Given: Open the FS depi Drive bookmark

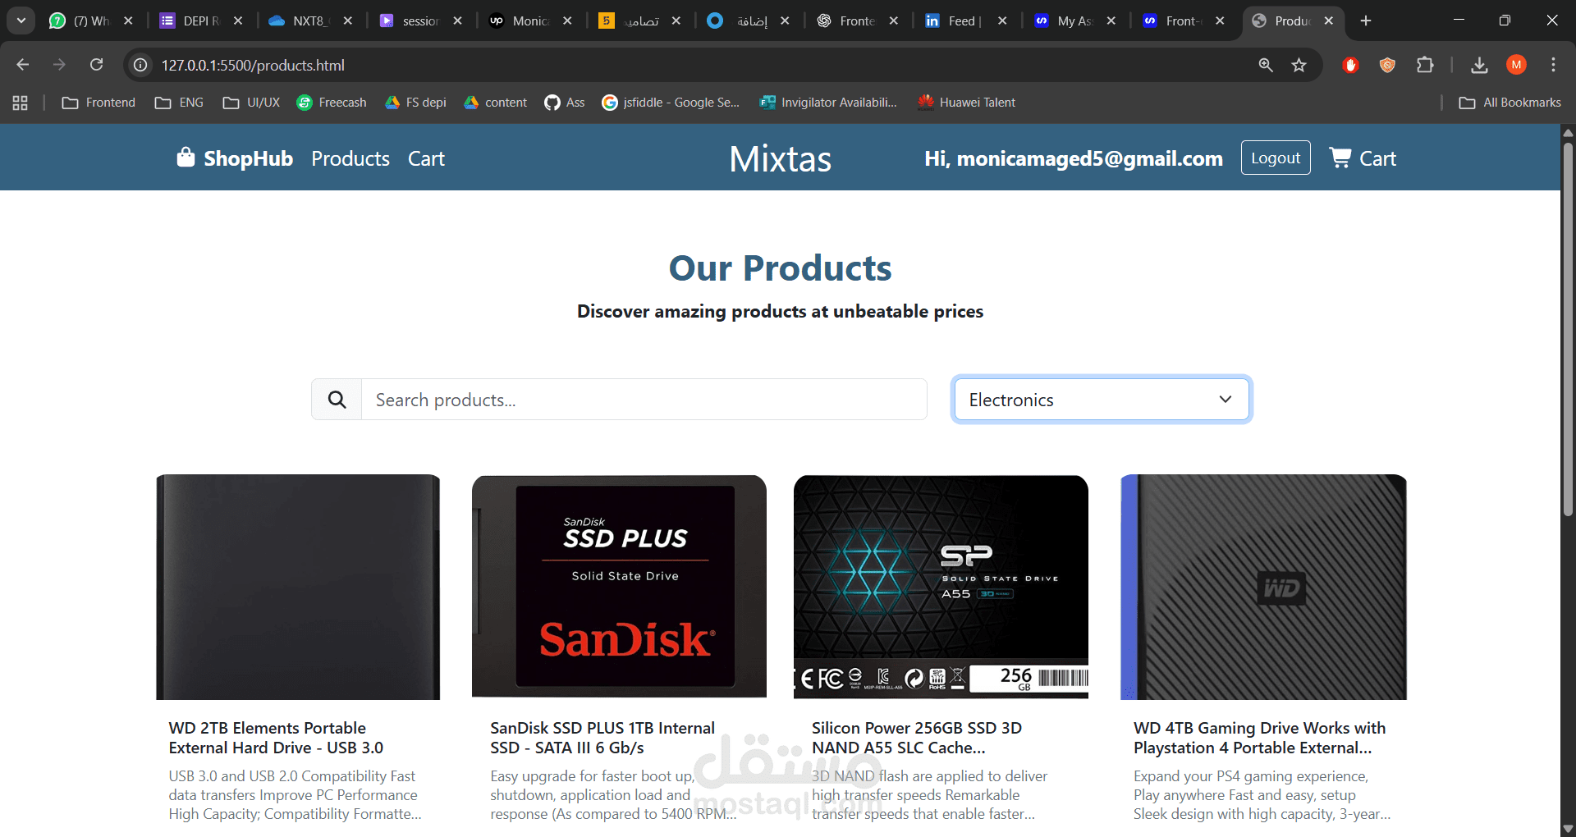Looking at the screenshot, I should pos(415,103).
